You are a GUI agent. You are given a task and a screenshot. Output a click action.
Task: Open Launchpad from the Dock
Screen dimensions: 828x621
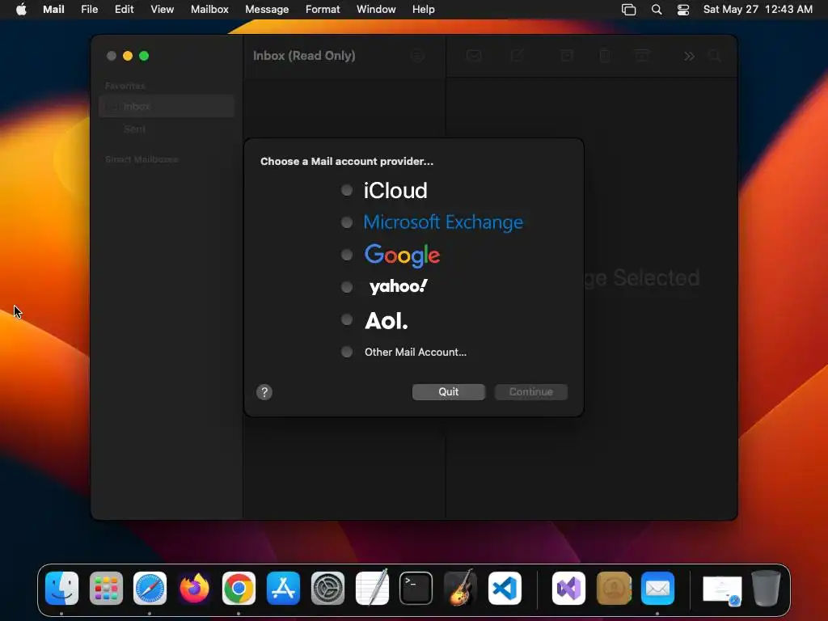tap(106, 589)
